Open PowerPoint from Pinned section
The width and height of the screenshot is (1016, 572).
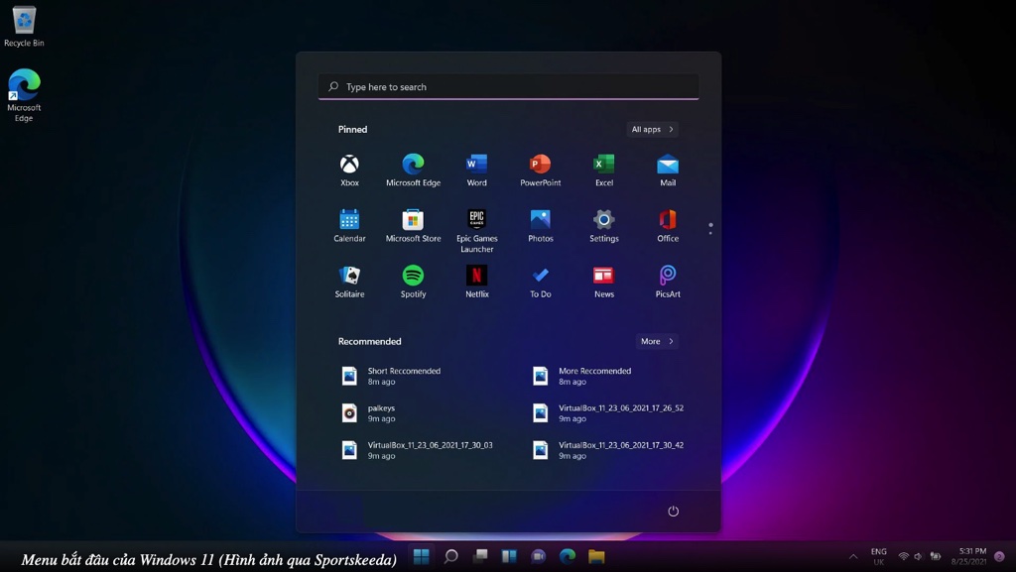point(540,166)
